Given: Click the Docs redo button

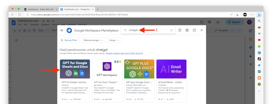Looking at the screenshot, I should click(20, 31).
